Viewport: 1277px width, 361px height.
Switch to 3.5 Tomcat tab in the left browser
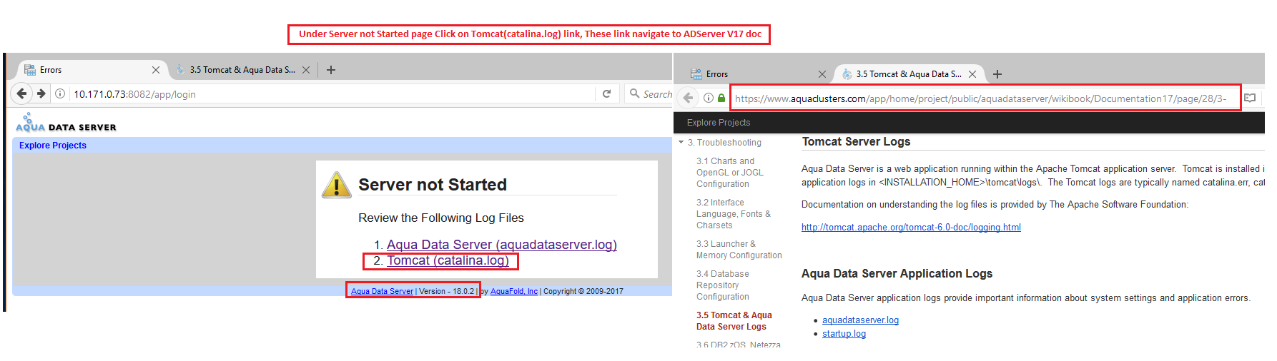pos(243,70)
